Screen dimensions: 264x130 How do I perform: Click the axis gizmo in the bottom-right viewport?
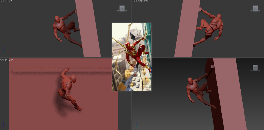coord(138,124)
